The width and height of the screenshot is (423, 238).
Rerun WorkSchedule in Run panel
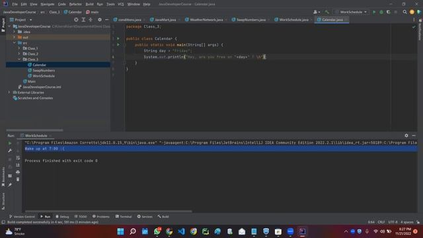[10, 143]
